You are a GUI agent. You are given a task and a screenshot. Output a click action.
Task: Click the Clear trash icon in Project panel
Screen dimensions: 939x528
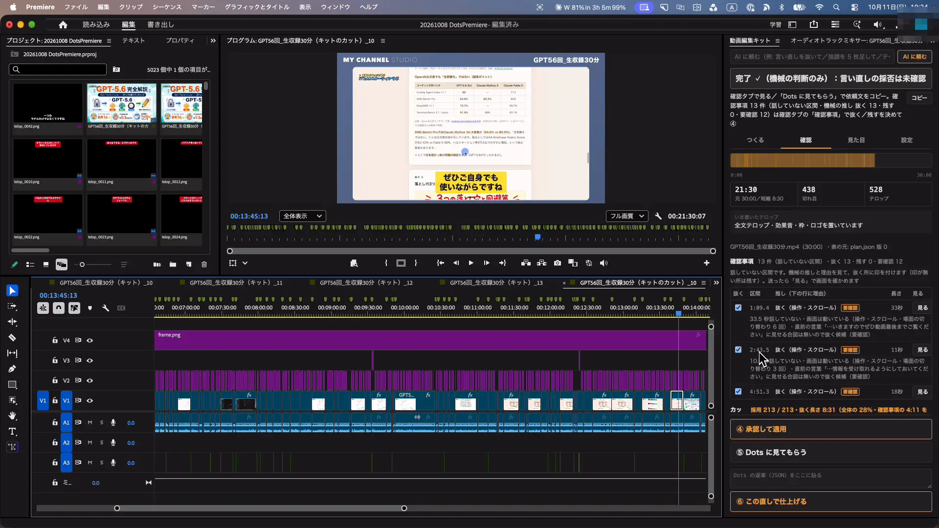pyautogui.click(x=204, y=264)
